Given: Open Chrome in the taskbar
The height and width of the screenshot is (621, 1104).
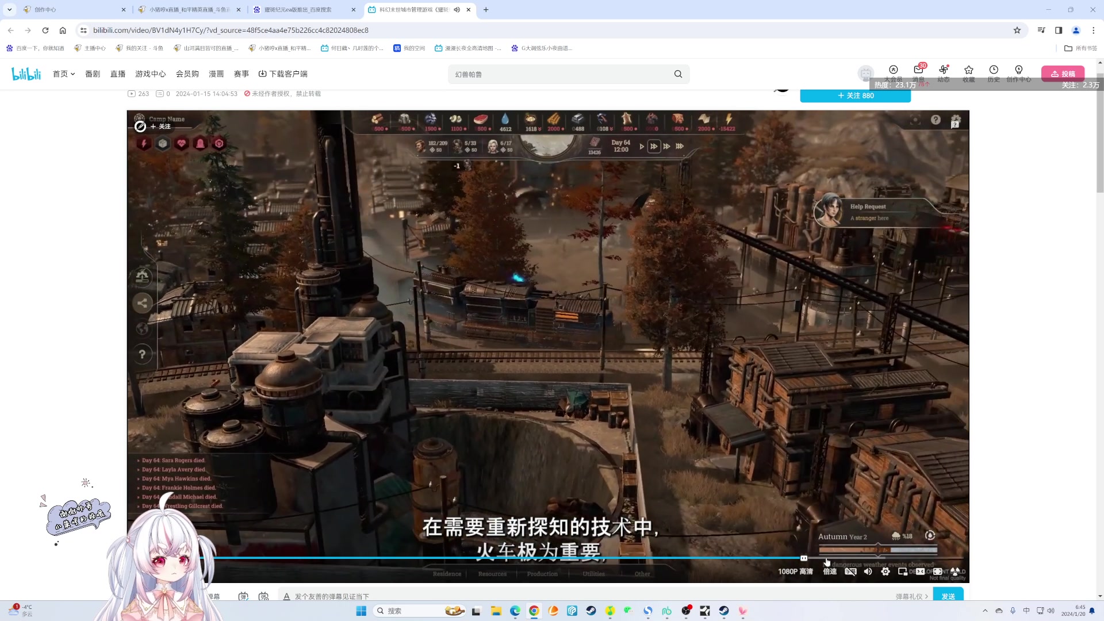Looking at the screenshot, I should pos(534,611).
